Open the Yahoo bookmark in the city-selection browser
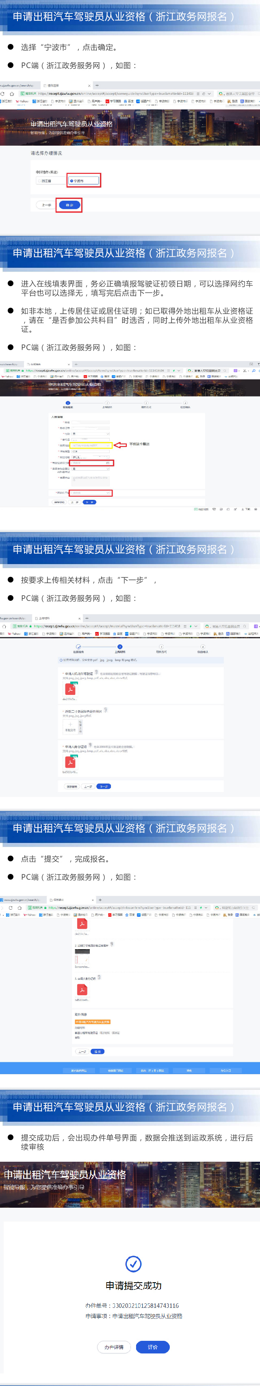The height and width of the screenshot is (1386, 260). point(23,101)
